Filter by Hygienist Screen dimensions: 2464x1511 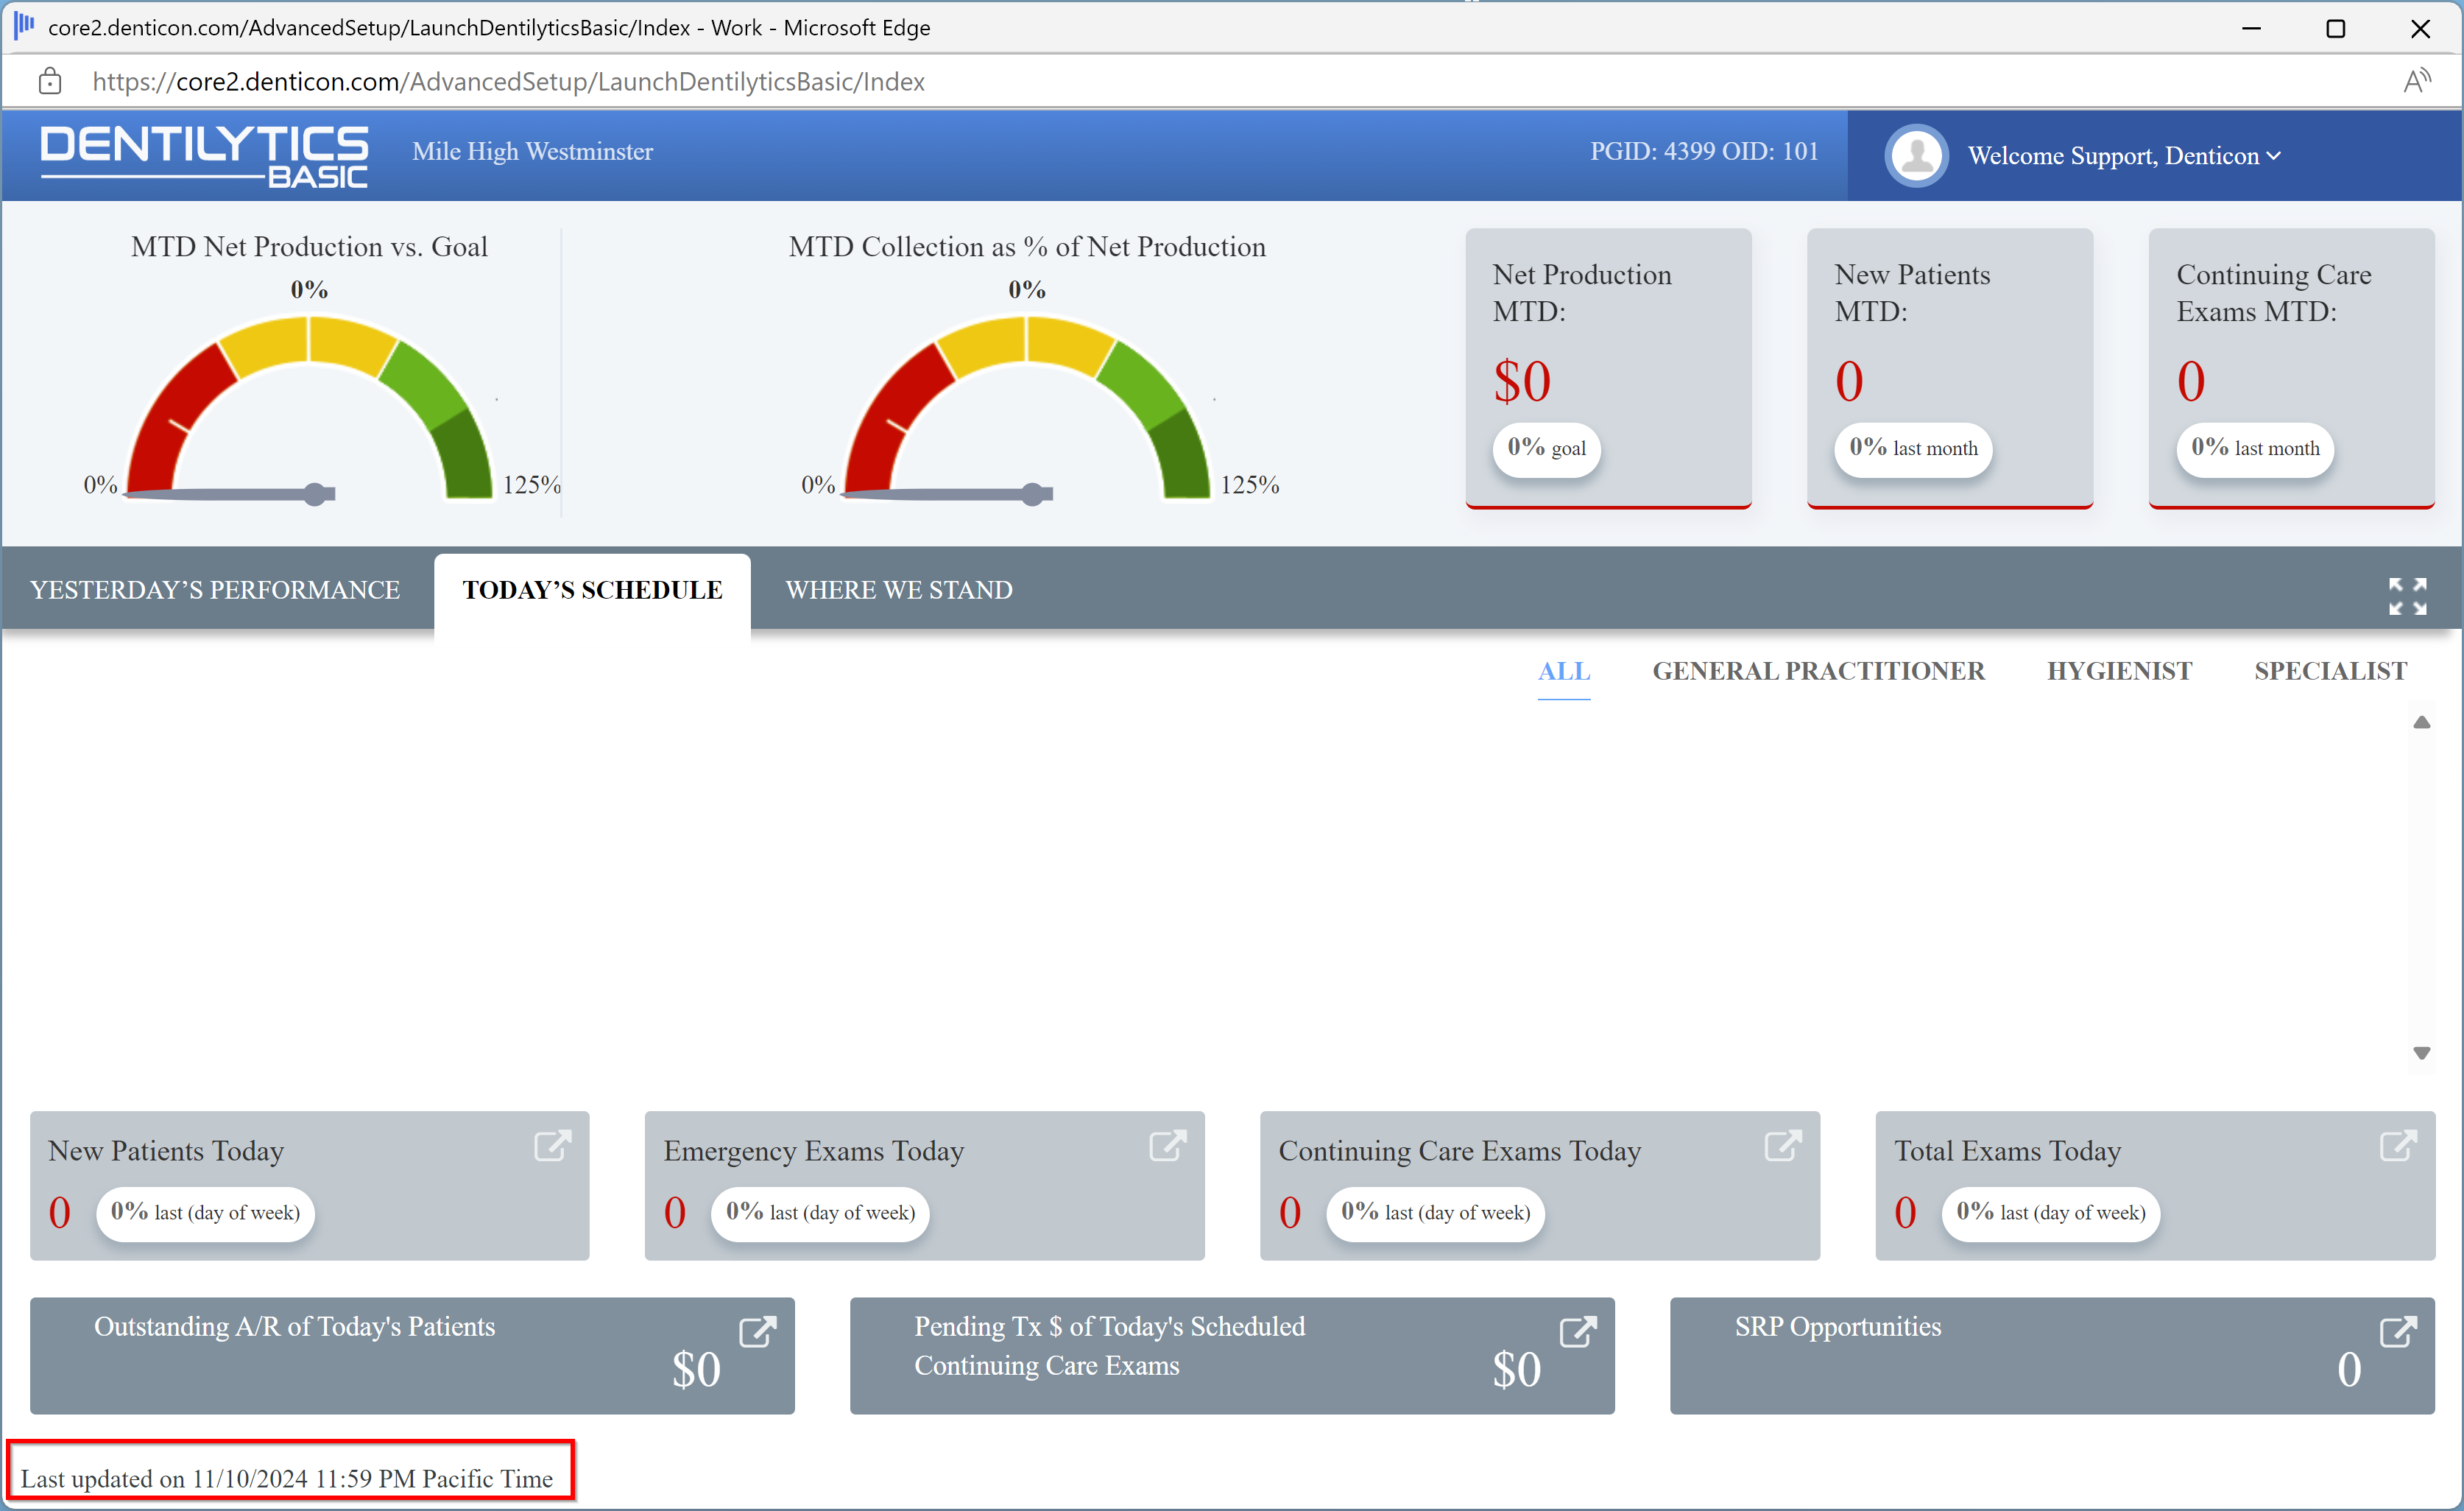2119,671
